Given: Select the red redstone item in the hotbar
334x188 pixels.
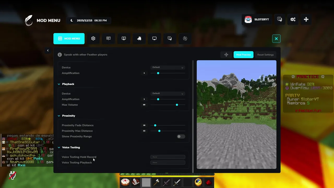Looking at the screenshot, I should coord(208,182).
